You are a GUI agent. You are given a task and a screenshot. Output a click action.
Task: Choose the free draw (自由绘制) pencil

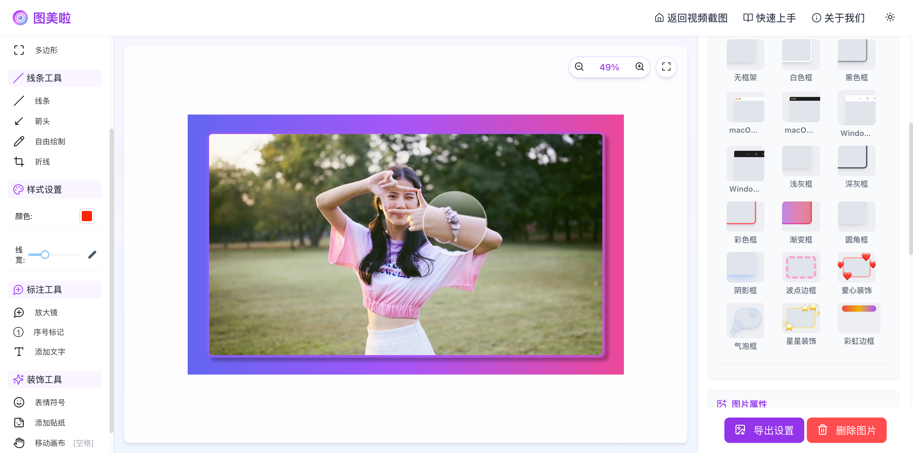point(50,141)
